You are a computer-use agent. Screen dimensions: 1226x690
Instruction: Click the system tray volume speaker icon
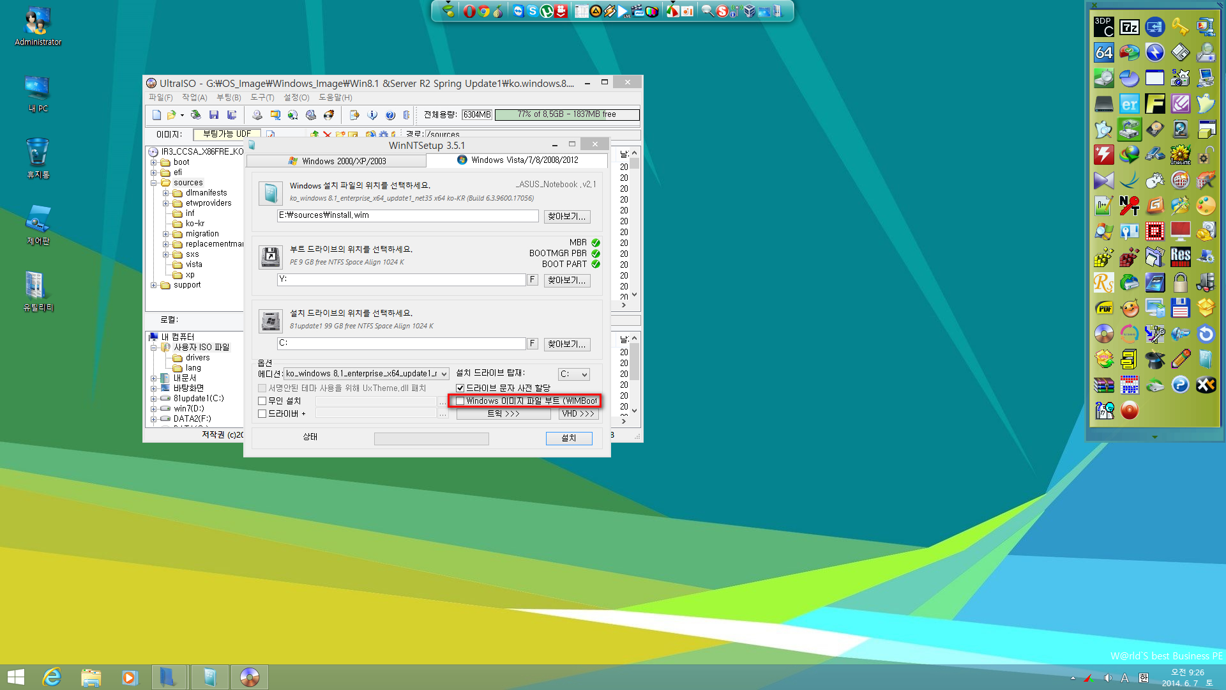click(x=1108, y=678)
